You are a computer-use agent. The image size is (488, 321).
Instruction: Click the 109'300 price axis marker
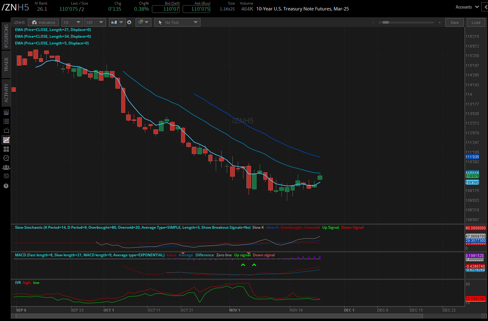(472, 182)
